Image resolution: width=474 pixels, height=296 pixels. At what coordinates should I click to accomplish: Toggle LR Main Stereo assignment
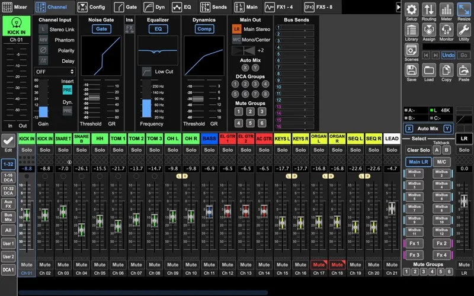coord(236,29)
